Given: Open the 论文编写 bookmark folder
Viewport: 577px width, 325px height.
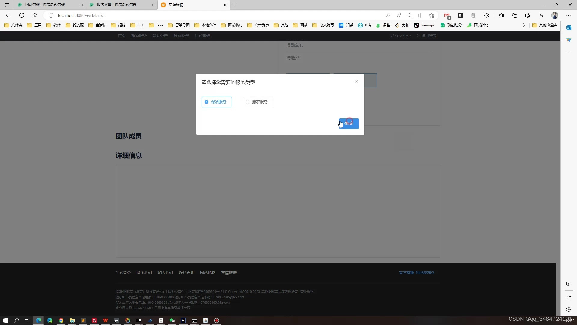Looking at the screenshot, I should coord(323,25).
